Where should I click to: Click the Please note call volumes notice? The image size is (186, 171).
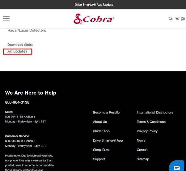pos(29,163)
